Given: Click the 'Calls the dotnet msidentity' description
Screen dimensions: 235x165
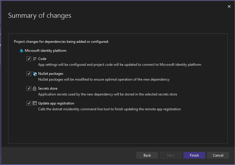Looking at the screenshot, I should 109,109.
